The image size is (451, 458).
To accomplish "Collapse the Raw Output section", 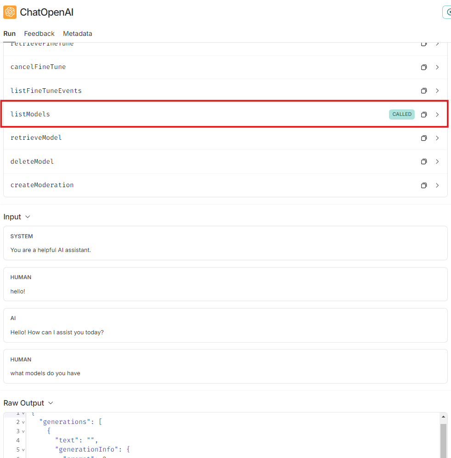I will pyautogui.click(x=51, y=403).
